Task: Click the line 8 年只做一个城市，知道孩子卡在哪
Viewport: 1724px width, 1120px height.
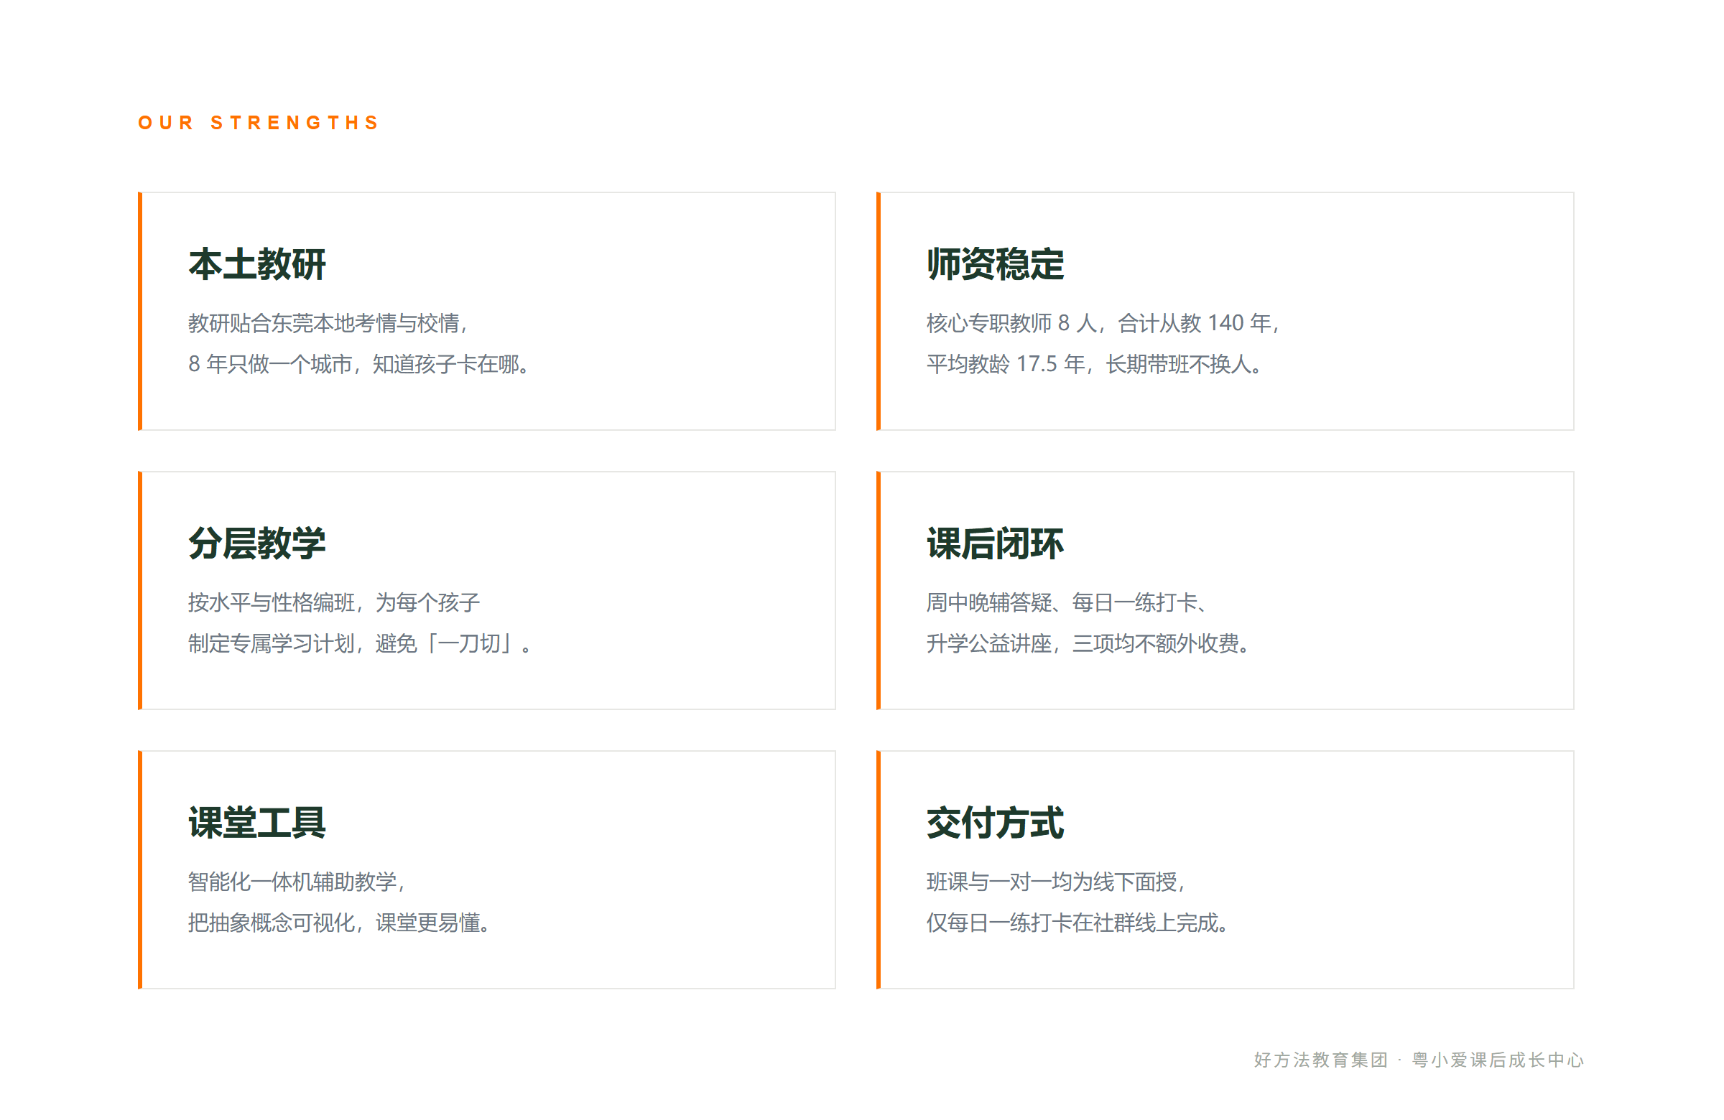Action: coord(359,364)
